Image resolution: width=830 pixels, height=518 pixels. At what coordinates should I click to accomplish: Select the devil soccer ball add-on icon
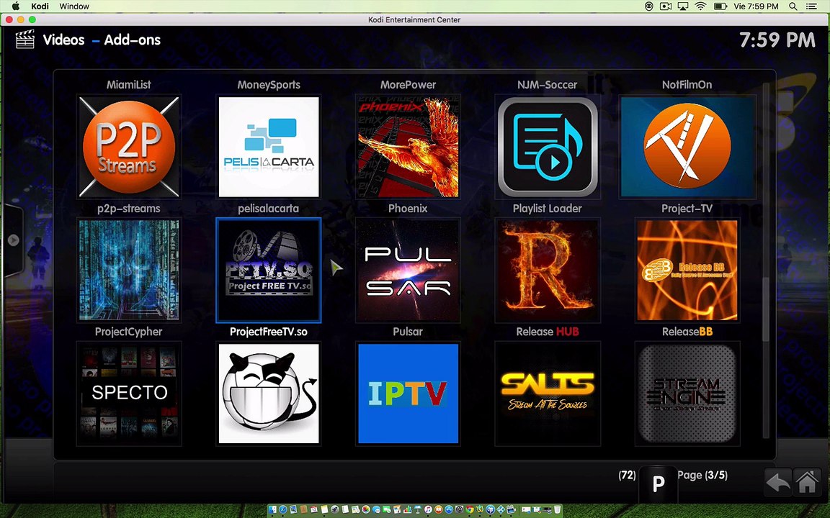[268, 394]
